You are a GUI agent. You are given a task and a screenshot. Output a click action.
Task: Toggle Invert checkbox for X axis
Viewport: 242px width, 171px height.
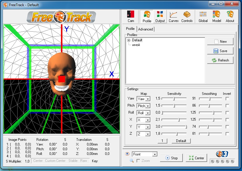227,120
